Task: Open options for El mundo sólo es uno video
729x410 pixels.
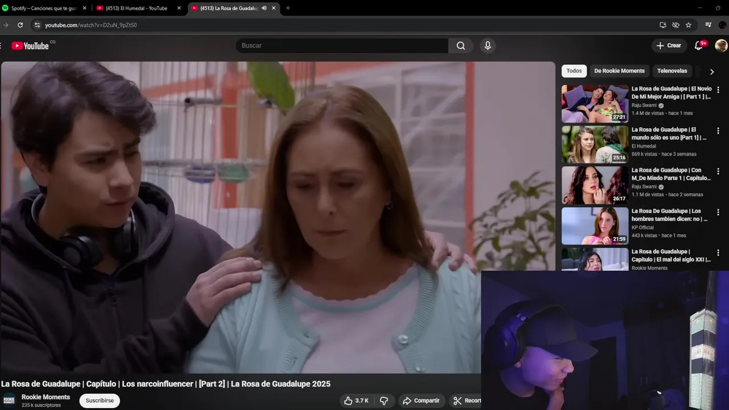Action: click(x=718, y=131)
